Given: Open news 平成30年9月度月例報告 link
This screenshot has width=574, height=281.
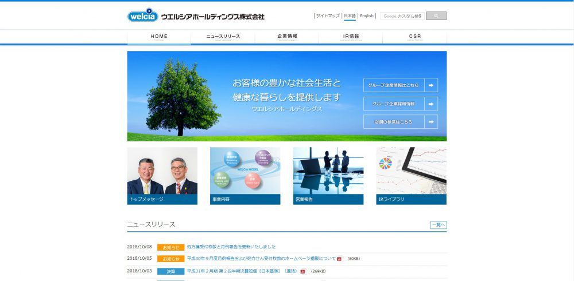Looking at the screenshot, I should [261, 259].
